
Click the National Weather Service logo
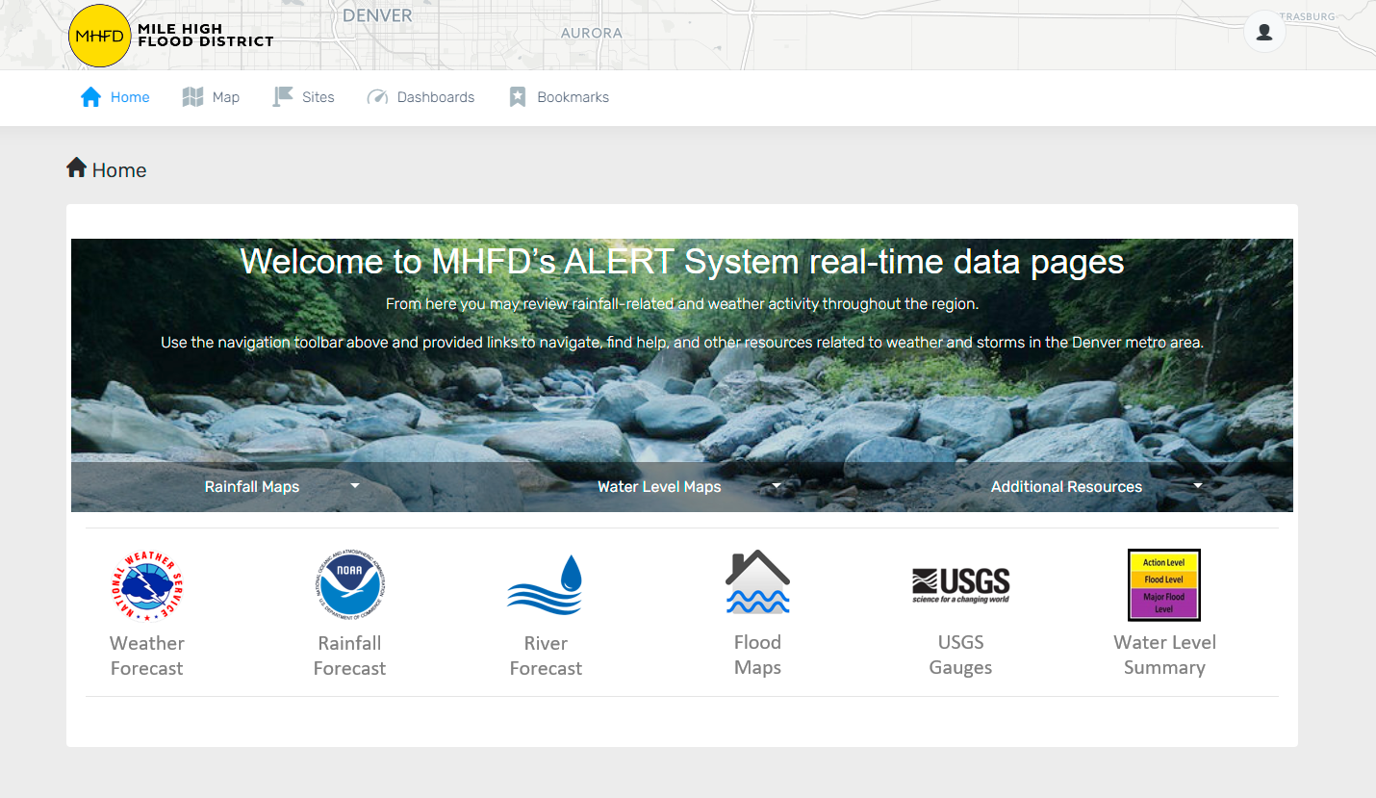146,585
